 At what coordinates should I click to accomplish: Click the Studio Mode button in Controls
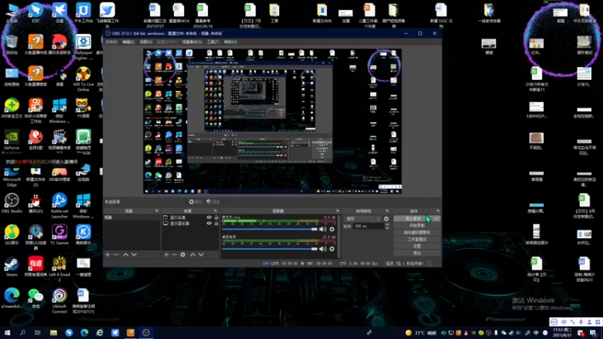click(417, 240)
